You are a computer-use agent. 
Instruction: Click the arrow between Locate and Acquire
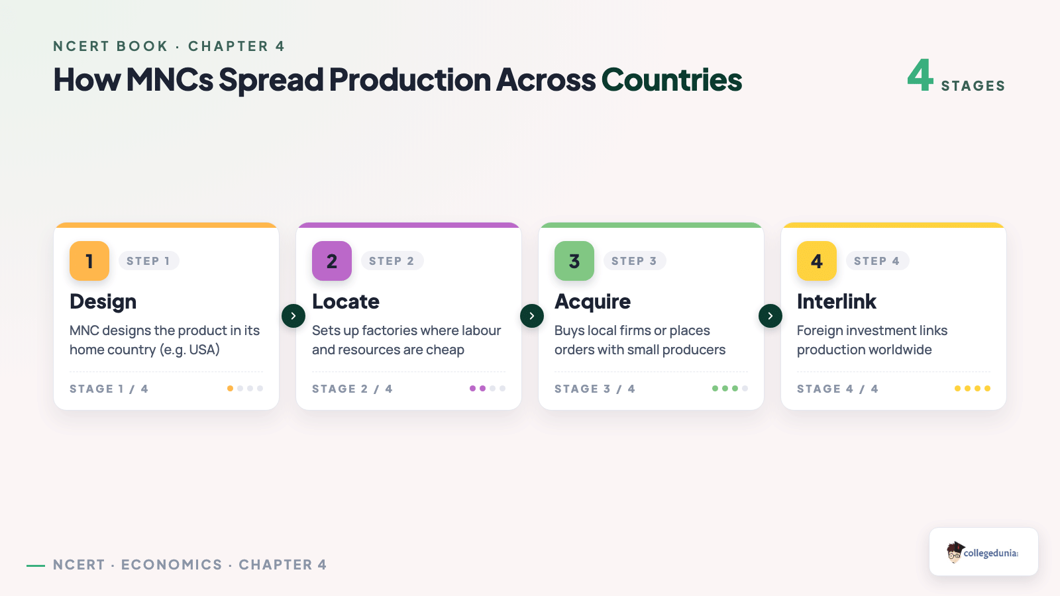532,316
